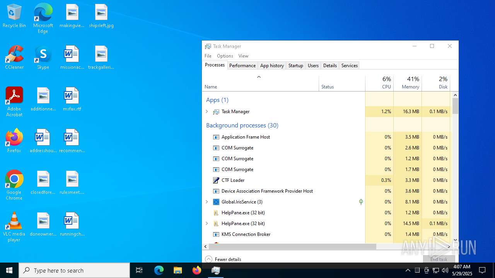Sort processes by Memory usage column
Viewport: 495px width, 278px height.
tap(408, 83)
